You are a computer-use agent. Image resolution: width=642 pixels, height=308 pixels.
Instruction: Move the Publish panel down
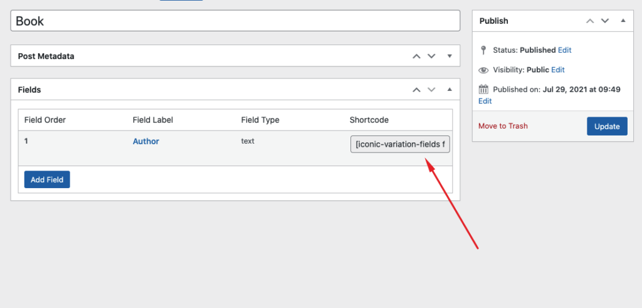click(605, 21)
